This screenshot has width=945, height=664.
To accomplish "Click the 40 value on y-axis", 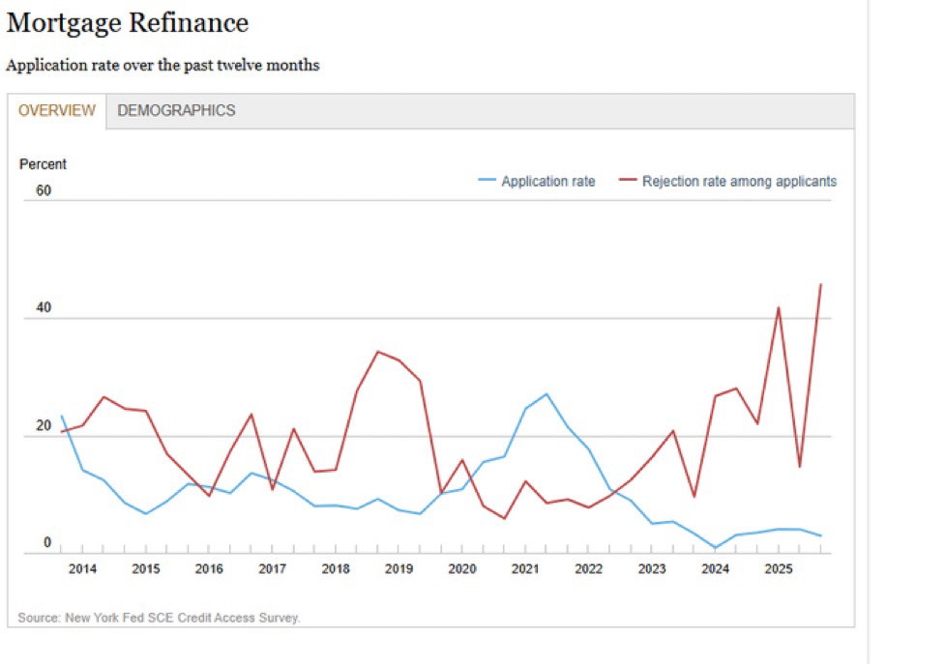I will coord(44,308).
